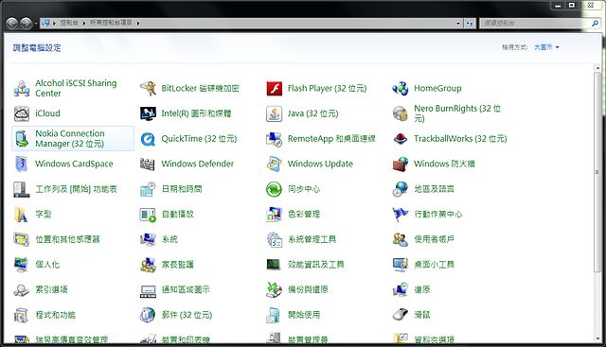This screenshot has width=606, height=347.
Task: Open 效能資訊及工具
Action: click(315, 265)
